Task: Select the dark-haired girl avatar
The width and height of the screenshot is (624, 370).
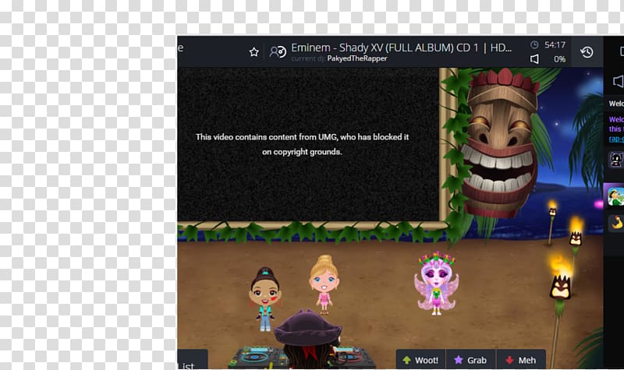Action: (265, 299)
